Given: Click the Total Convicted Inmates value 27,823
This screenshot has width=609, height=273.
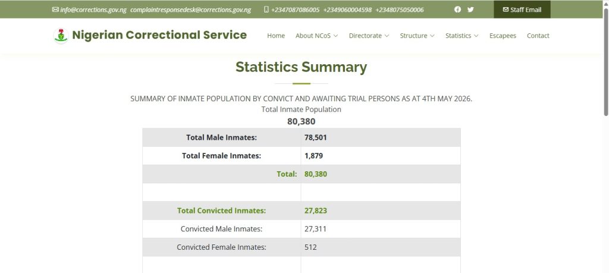Looking at the screenshot, I should point(315,211).
